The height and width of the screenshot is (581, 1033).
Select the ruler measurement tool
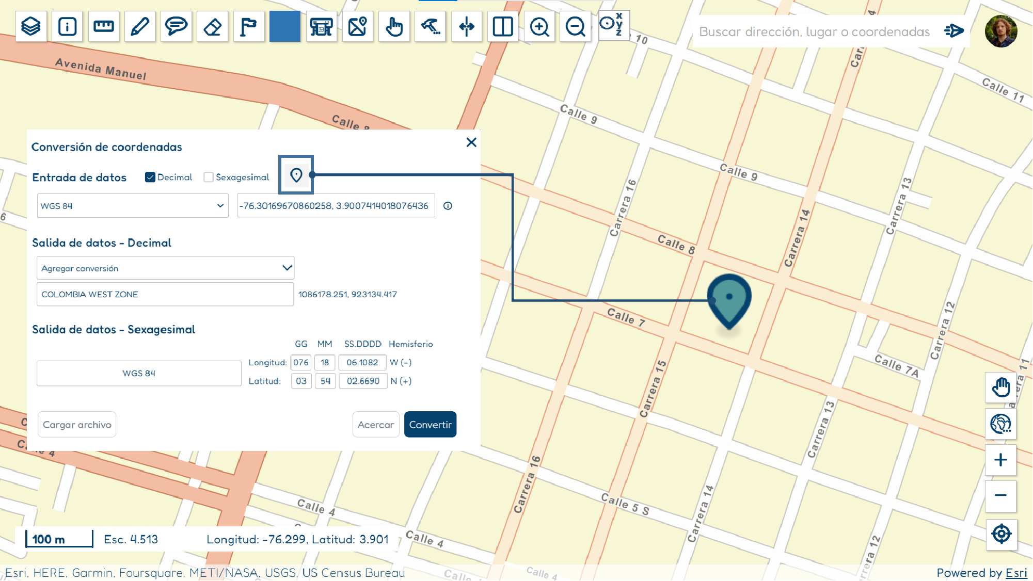click(x=104, y=26)
